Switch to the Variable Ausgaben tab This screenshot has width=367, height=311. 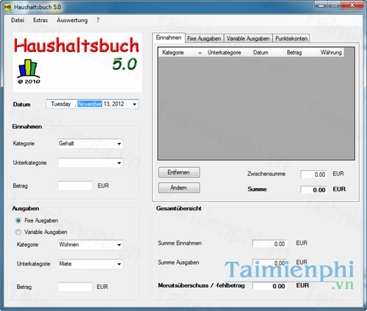click(248, 38)
